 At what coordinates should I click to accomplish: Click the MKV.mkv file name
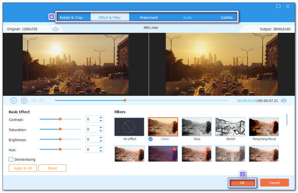[151, 28]
